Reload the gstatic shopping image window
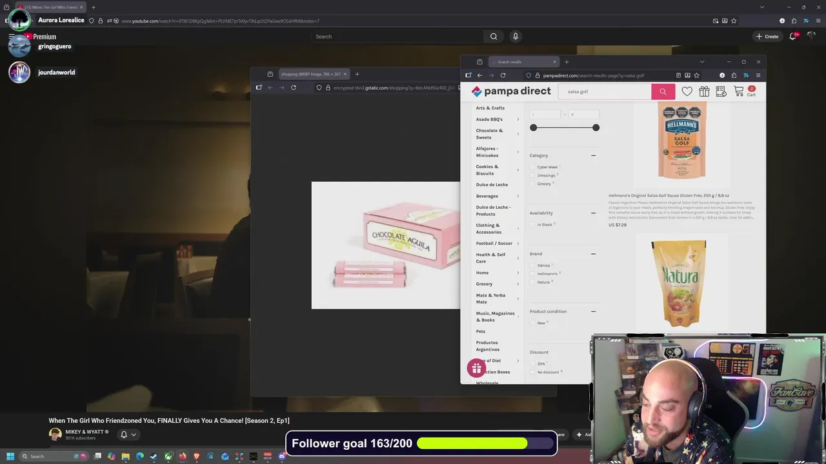 tap(293, 88)
